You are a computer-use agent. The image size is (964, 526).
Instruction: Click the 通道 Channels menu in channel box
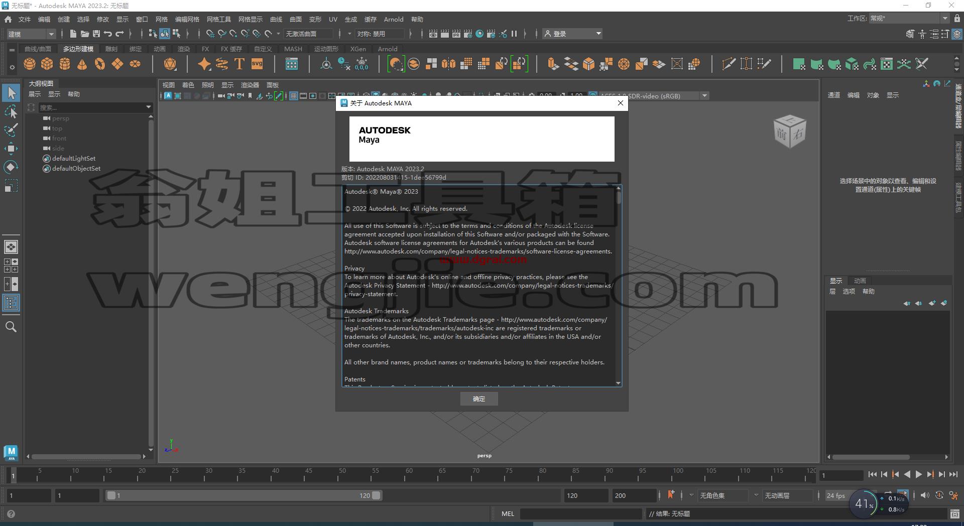coord(834,95)
